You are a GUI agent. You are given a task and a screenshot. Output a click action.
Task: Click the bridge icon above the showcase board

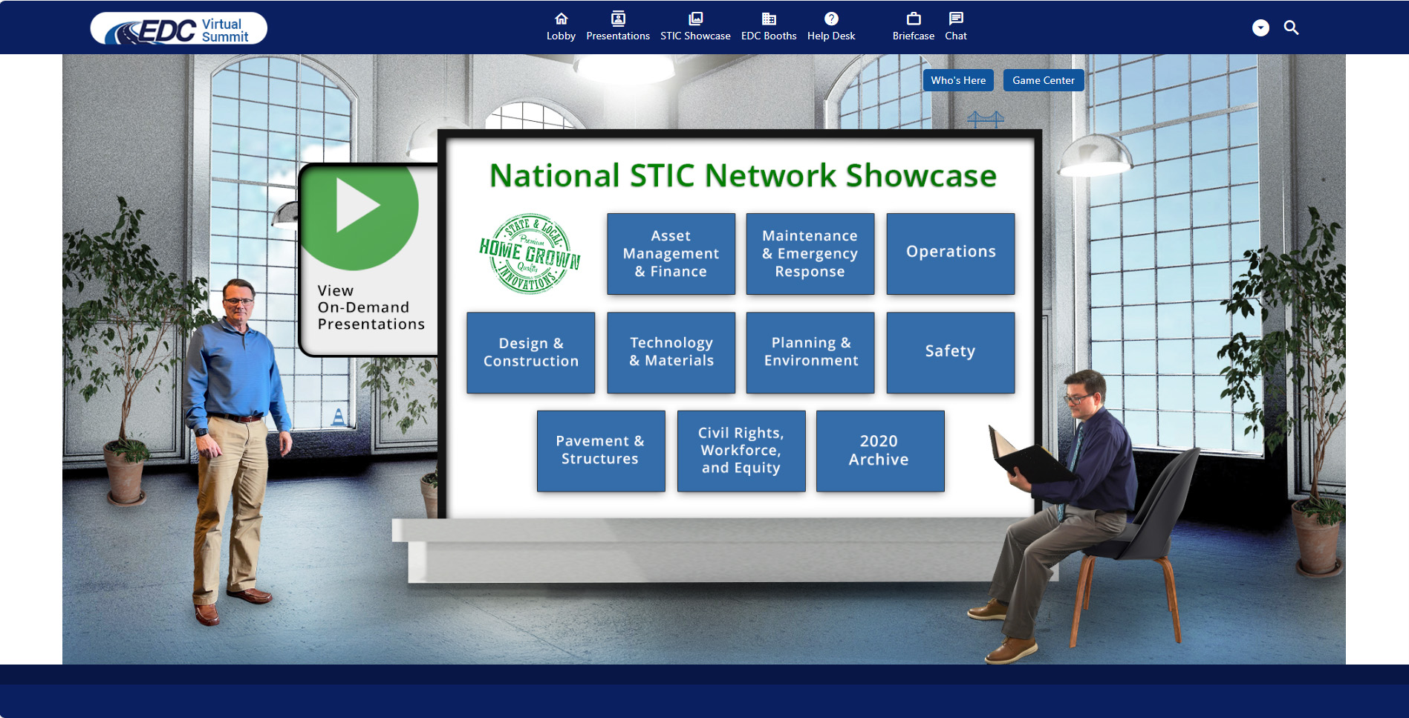(x=986, y=119)
